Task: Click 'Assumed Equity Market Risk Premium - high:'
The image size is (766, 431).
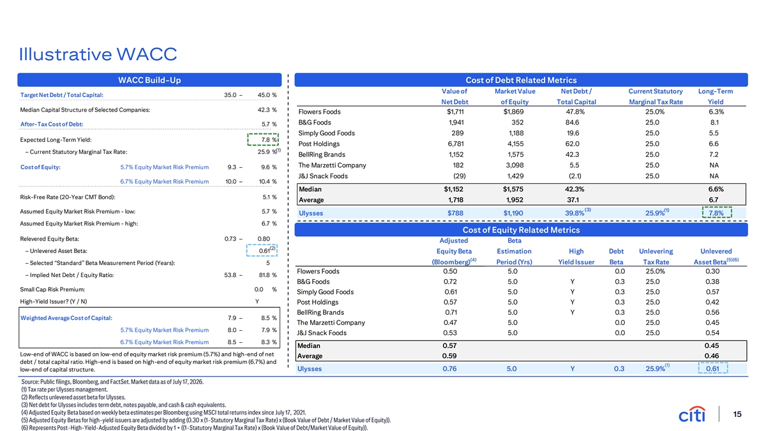Action: click(79, 223)
